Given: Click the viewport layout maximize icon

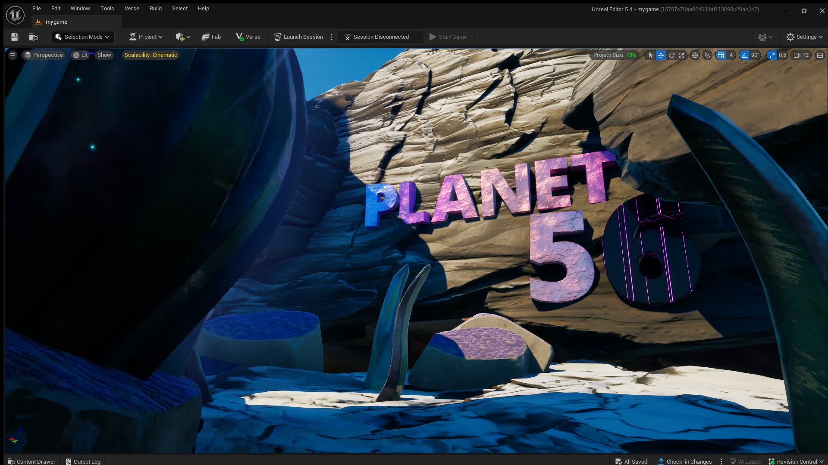Looking at the screenshot, I should click(820, 55).
